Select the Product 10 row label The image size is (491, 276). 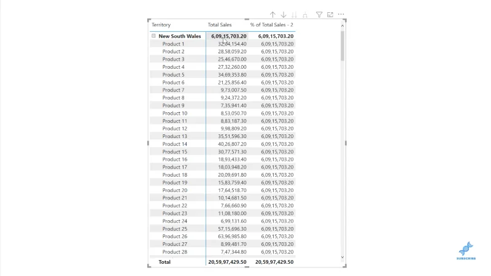pos(175,113)
